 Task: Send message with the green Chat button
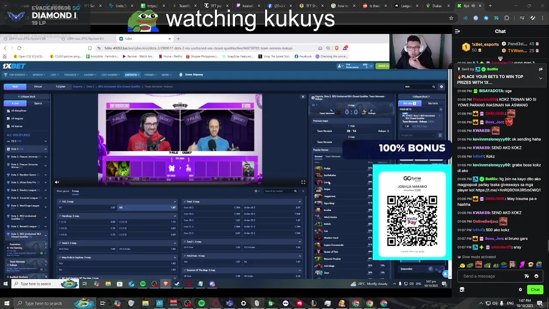coord(535,290)
